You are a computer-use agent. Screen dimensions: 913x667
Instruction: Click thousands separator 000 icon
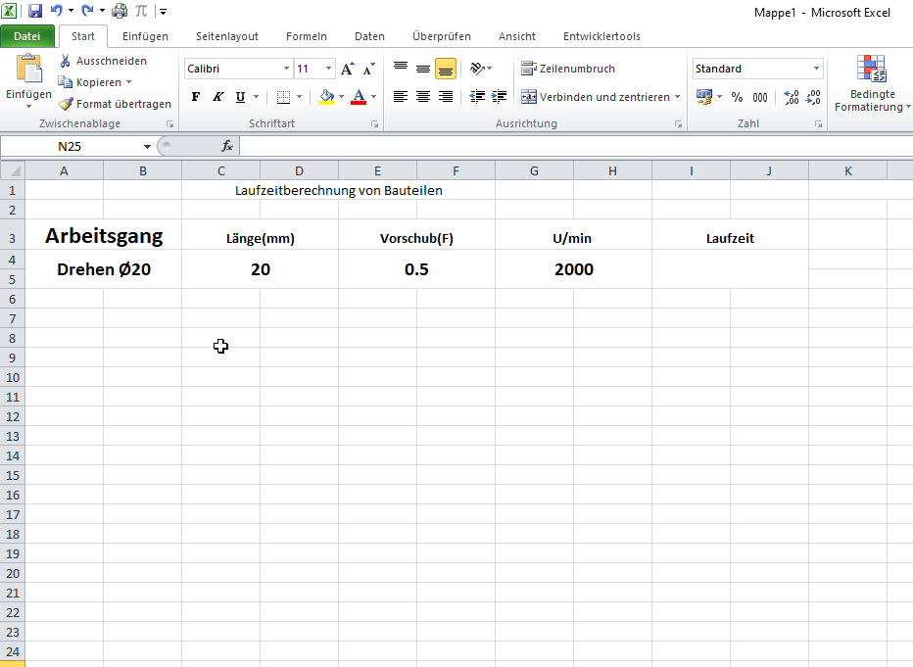[x=760, y=97]
